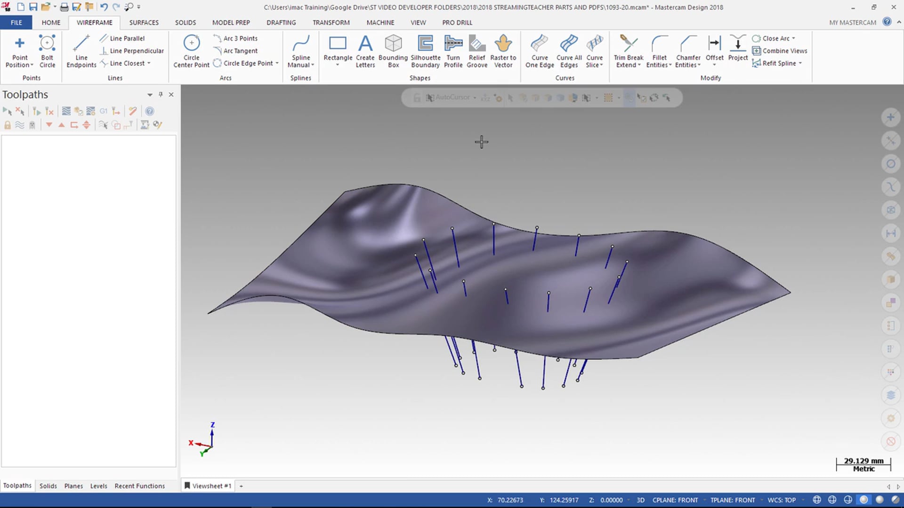
Task: Select the Relief Groove tool
Action: [477, 51]
